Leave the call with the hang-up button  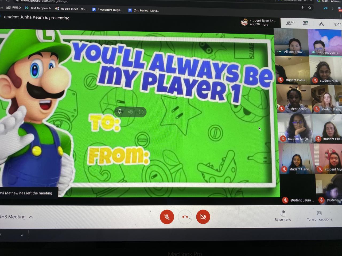pos(185,217)
